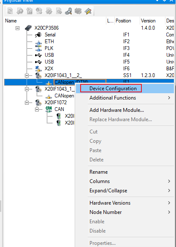
Task: Click the ETH interface icon
Action: [38, 42]
